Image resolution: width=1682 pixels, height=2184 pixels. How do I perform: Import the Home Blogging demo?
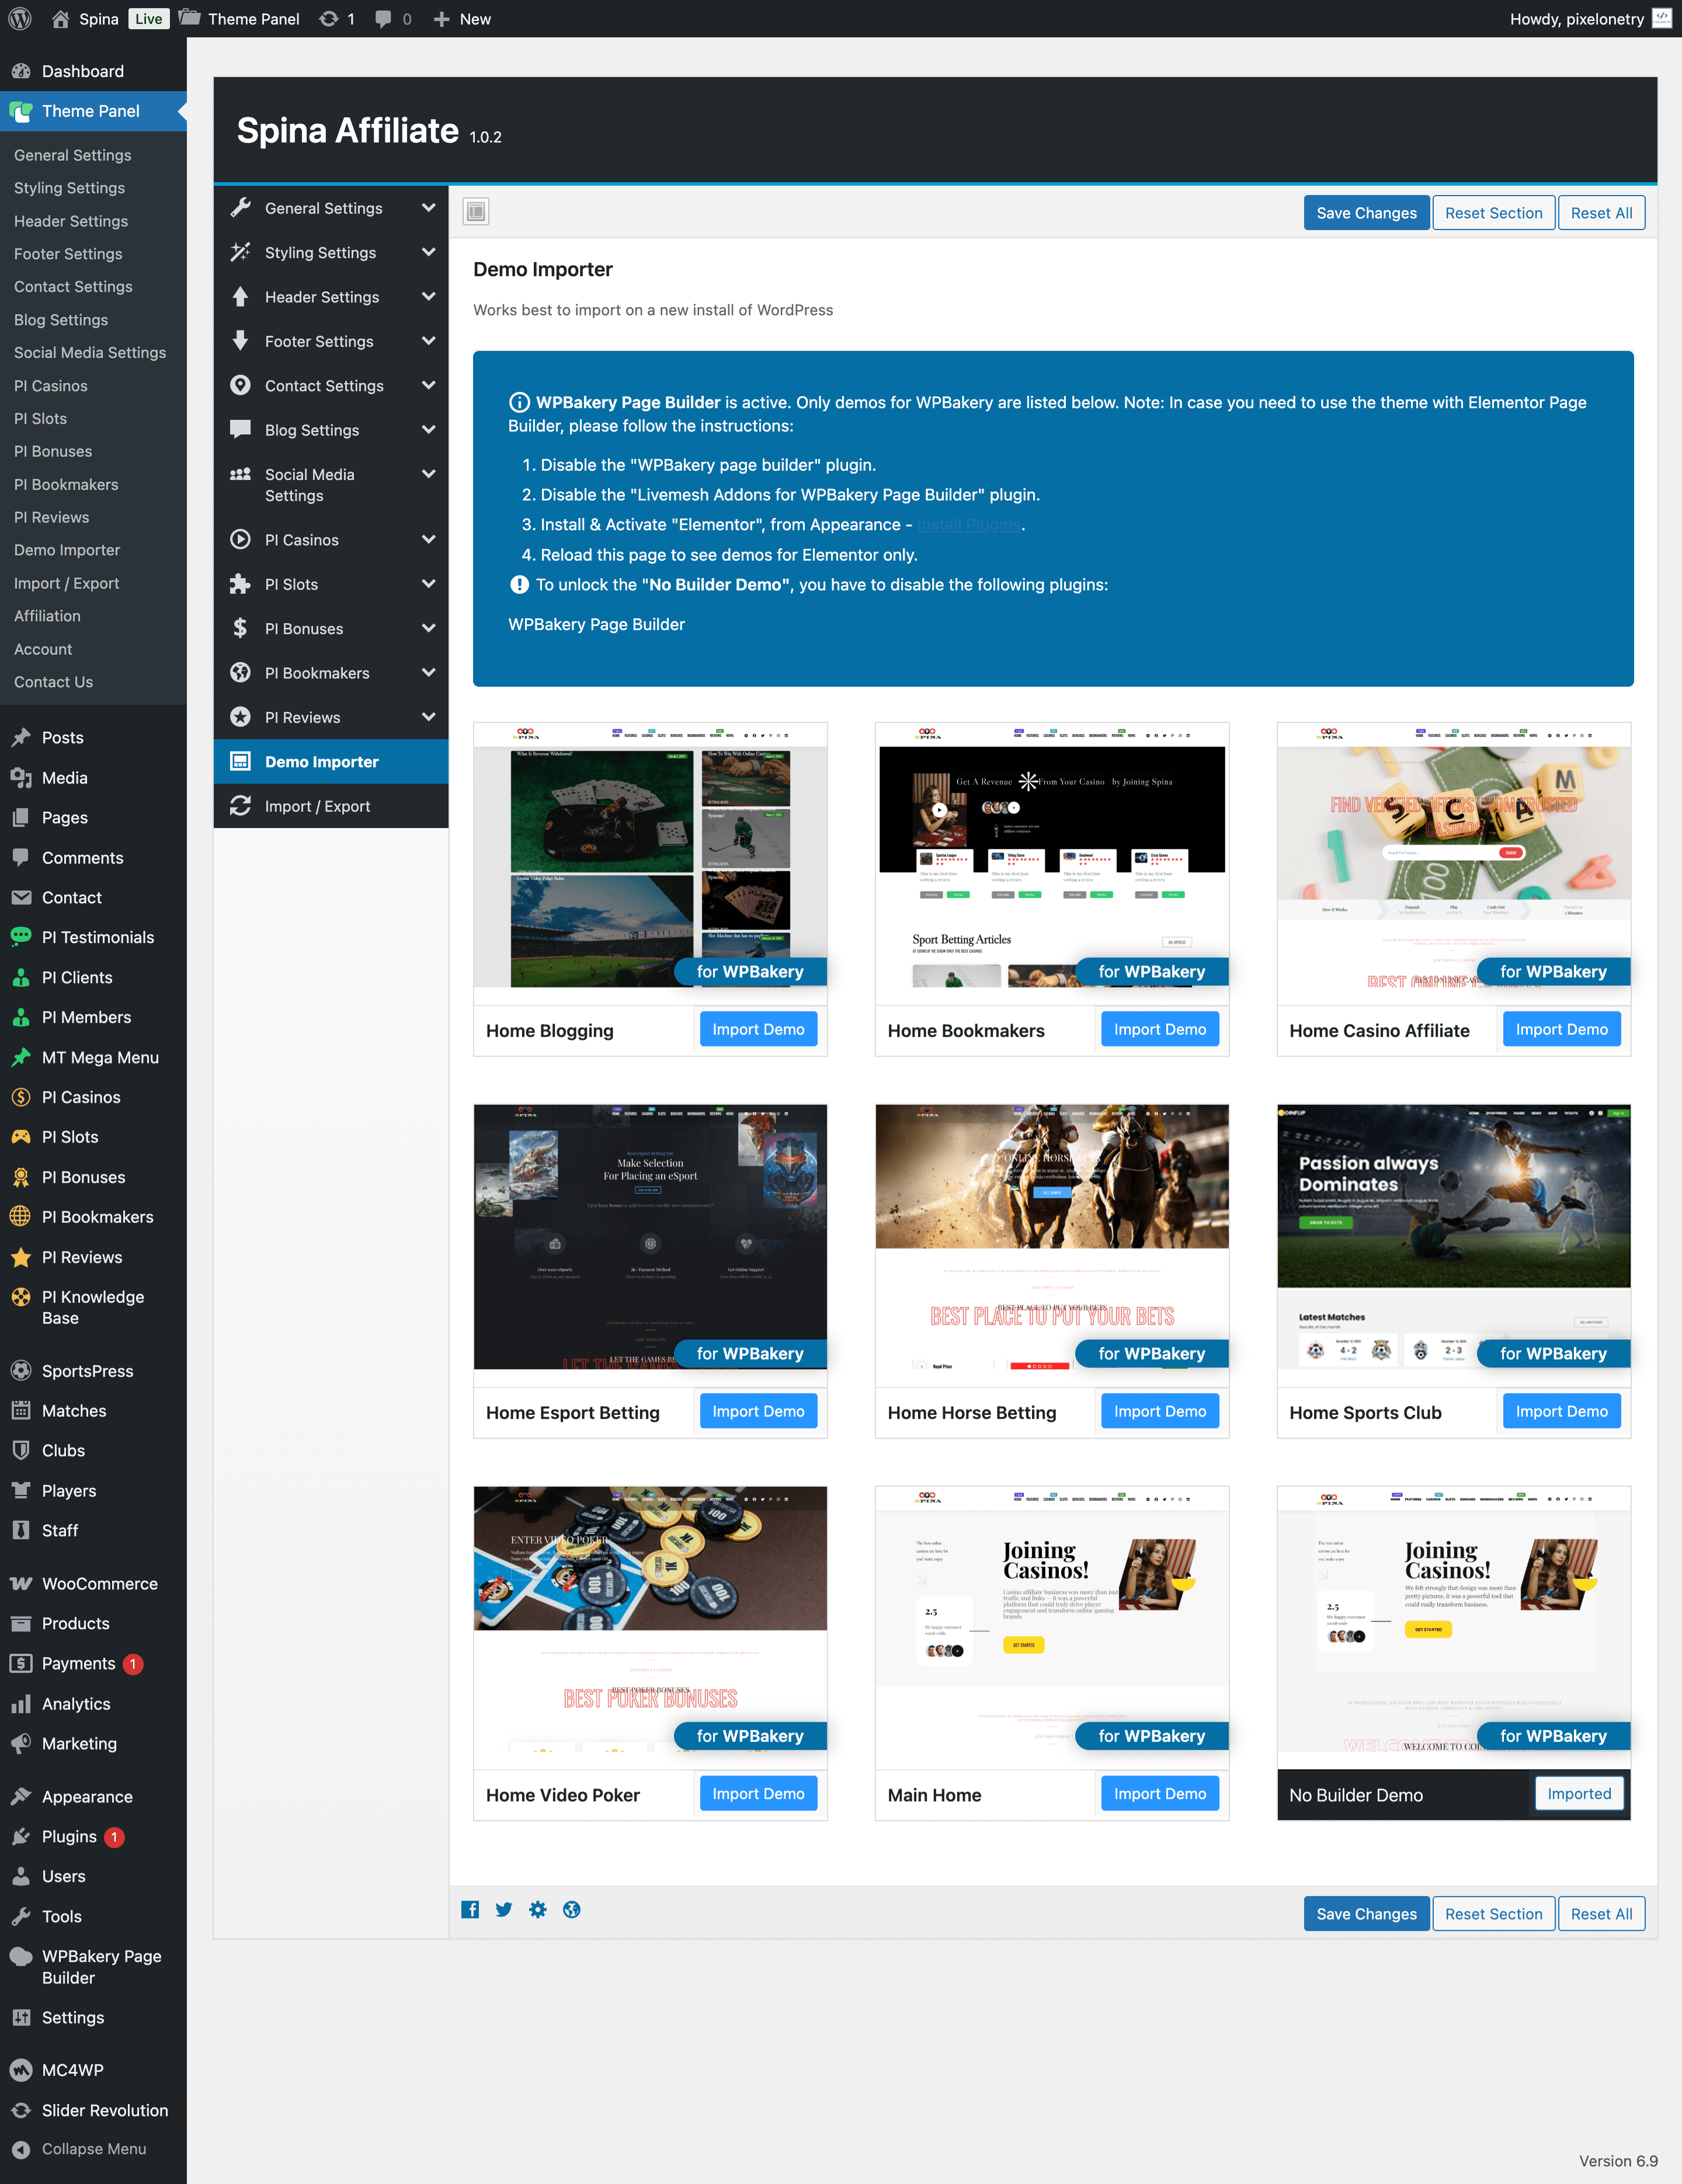click(758, 1029)
